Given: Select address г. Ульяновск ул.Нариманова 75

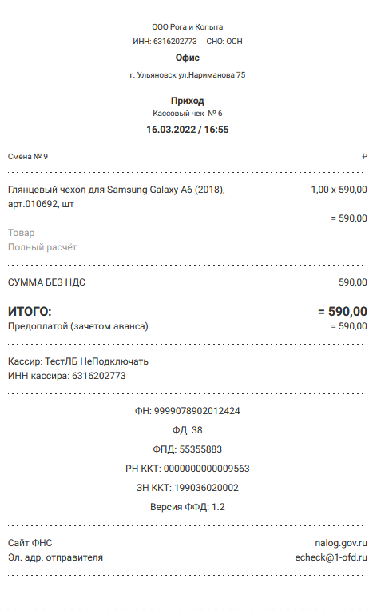Looking at the screenshot, I should (x=187, y=75).
